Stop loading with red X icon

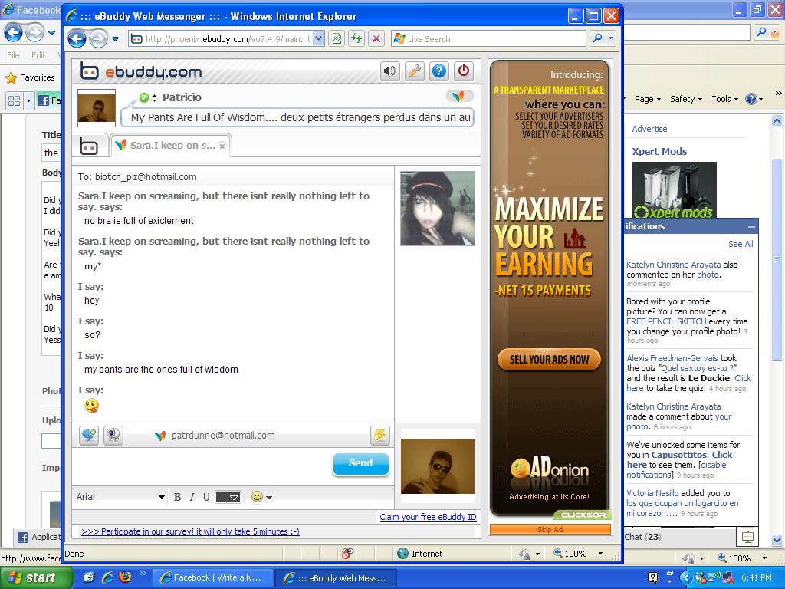[x=376, y=38]
